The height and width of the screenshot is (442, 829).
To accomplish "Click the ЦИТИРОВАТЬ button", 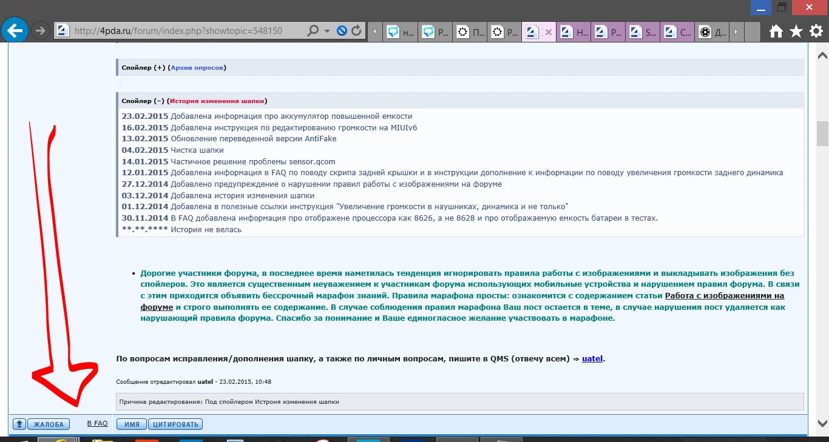I will click(175, 424).
